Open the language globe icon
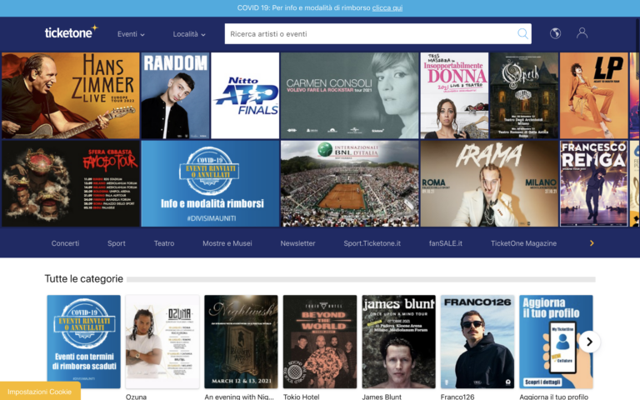The height and width of the screenshot is (400, 640). (x=556, y=33)
